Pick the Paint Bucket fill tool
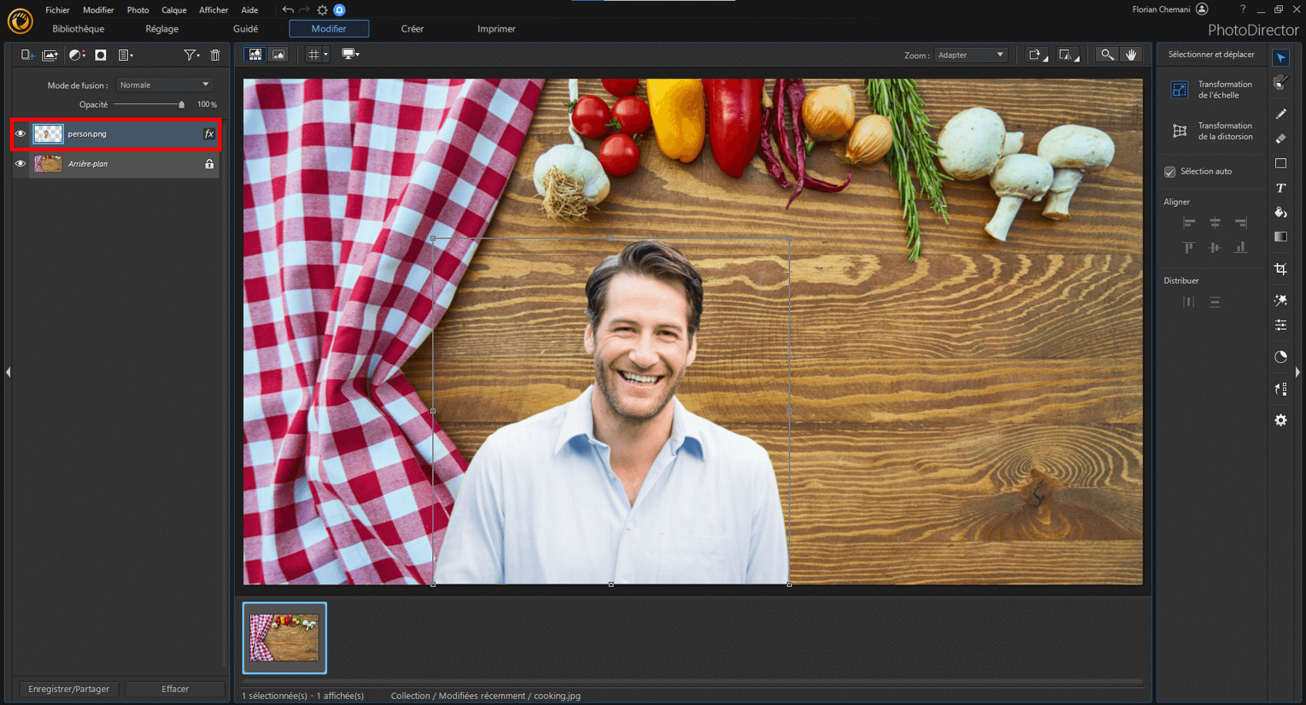 [1281, 212]
